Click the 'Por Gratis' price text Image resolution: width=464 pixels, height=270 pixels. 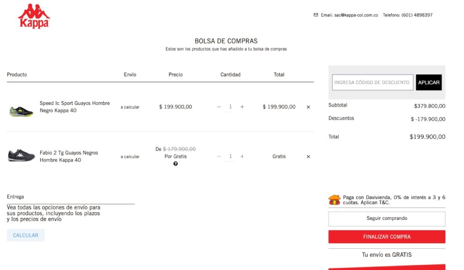coord(175,156)
